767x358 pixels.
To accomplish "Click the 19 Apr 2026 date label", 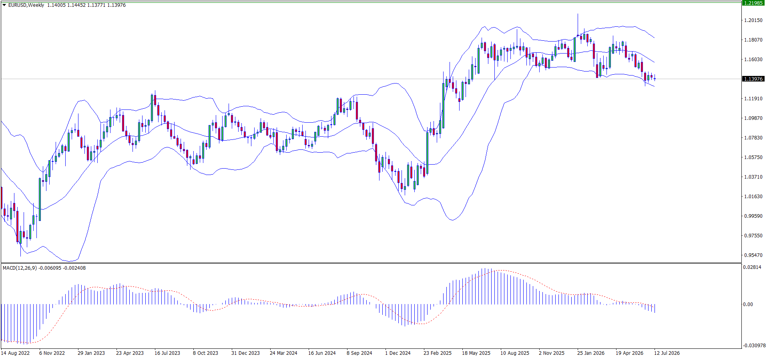I will tap(629, 353).
